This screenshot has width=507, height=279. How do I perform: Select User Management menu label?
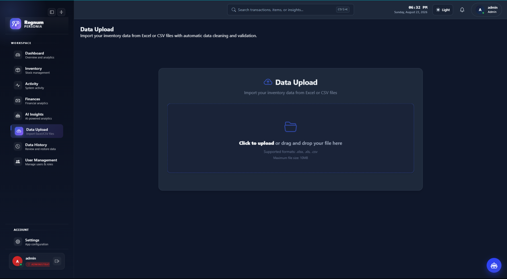(x=41, y=160)
